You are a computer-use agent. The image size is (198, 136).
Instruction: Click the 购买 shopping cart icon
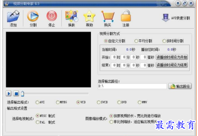pyautogui.click(x=108, y=16)
